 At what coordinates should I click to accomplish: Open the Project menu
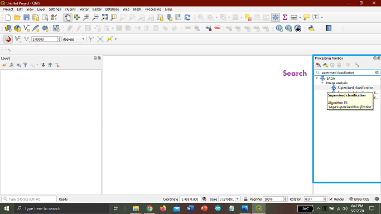[x=8, y=9]
